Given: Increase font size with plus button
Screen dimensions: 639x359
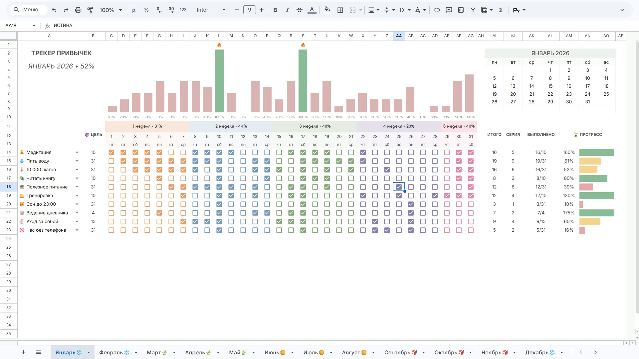Looking at the screenshot, I should [262, 10].
